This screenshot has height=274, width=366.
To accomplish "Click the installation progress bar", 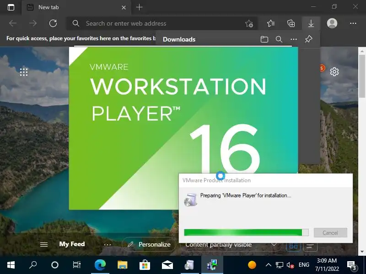I will tap(246, 232).
